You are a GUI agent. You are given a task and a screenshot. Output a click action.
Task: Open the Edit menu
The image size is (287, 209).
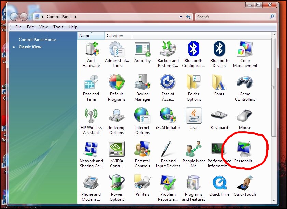click(x=30, y=27)
